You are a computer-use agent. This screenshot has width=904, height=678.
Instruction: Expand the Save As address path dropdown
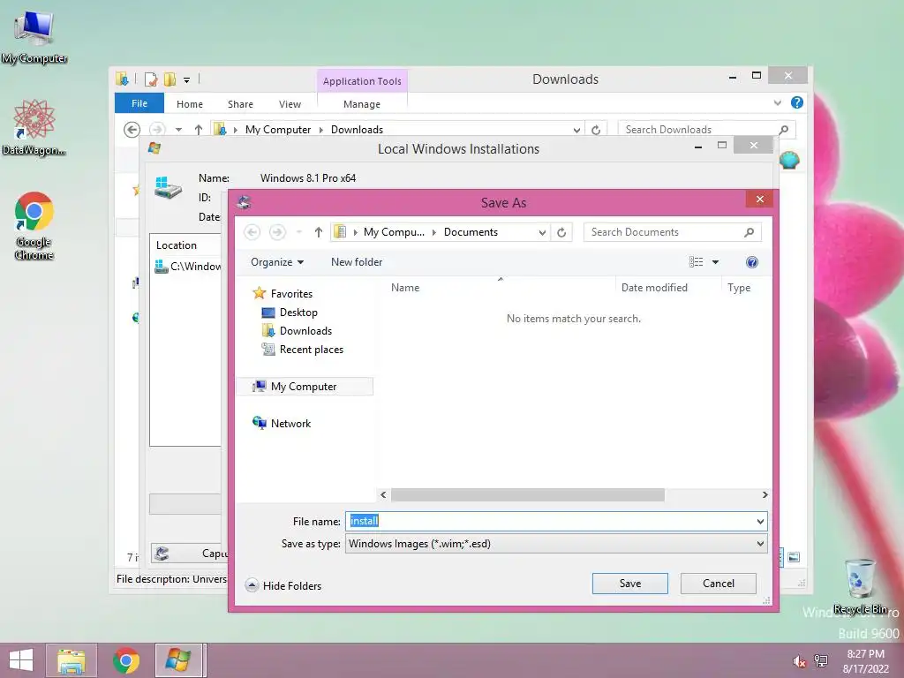pyautogui.click(x=542, y=232)
